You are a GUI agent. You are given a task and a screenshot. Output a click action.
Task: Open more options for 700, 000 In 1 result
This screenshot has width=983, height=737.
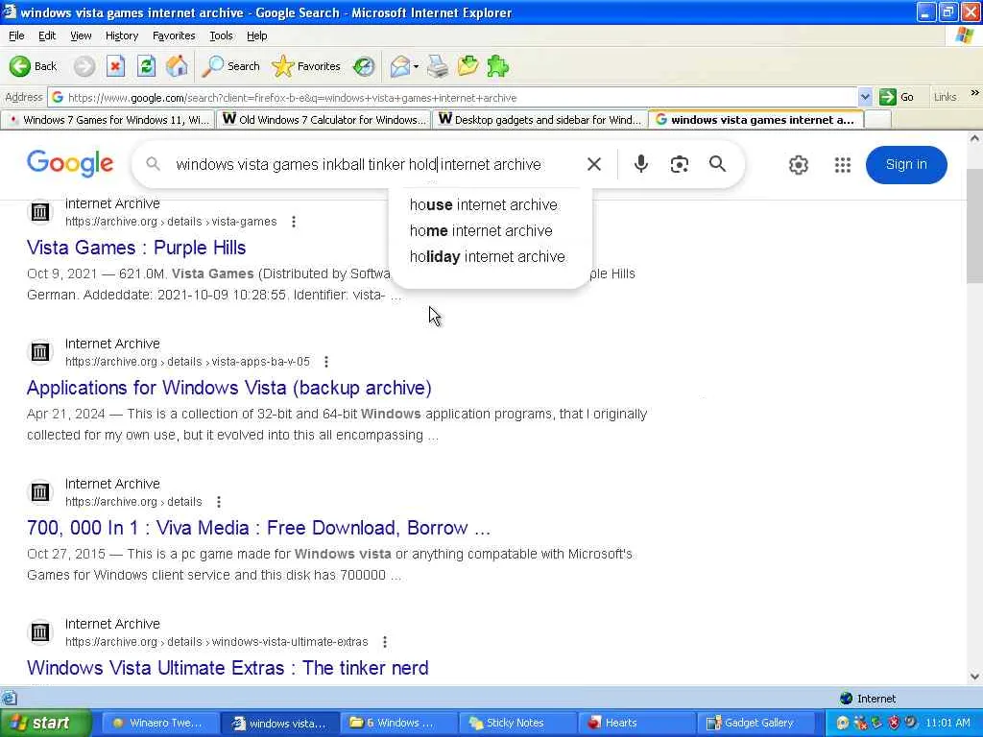click(x=218, y=501)
